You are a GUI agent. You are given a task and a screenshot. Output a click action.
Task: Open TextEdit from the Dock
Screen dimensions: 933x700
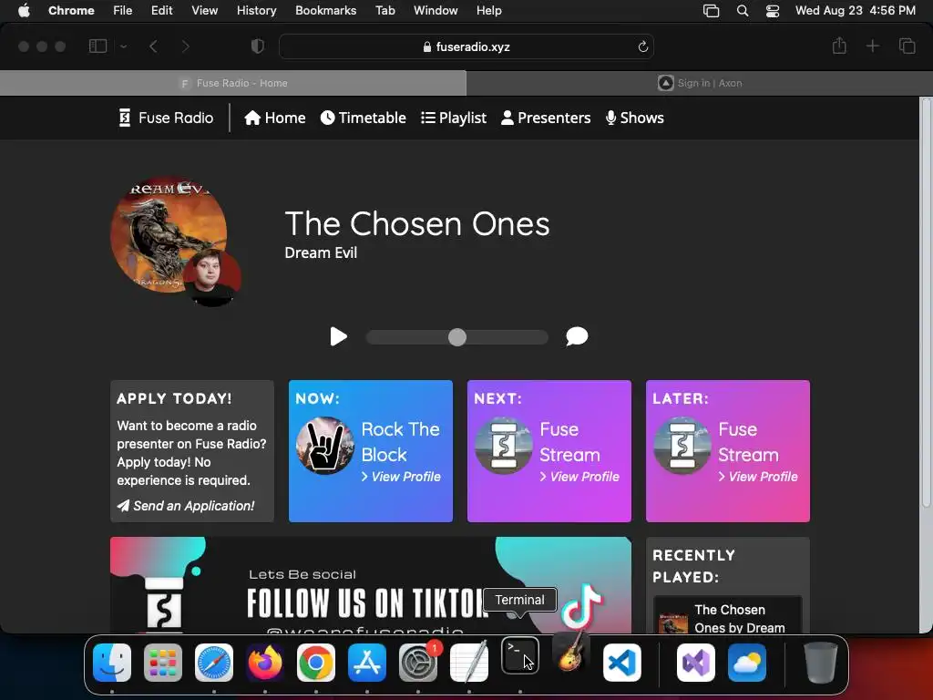pyautogui.click(x=469, y=662)
